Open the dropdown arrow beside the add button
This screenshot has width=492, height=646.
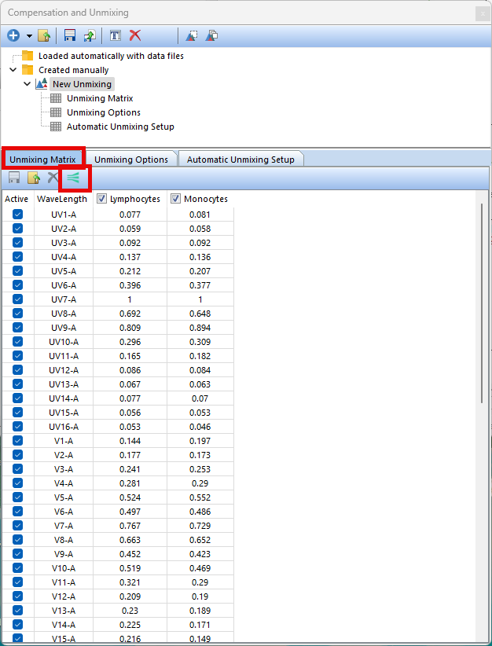[29, 36]
